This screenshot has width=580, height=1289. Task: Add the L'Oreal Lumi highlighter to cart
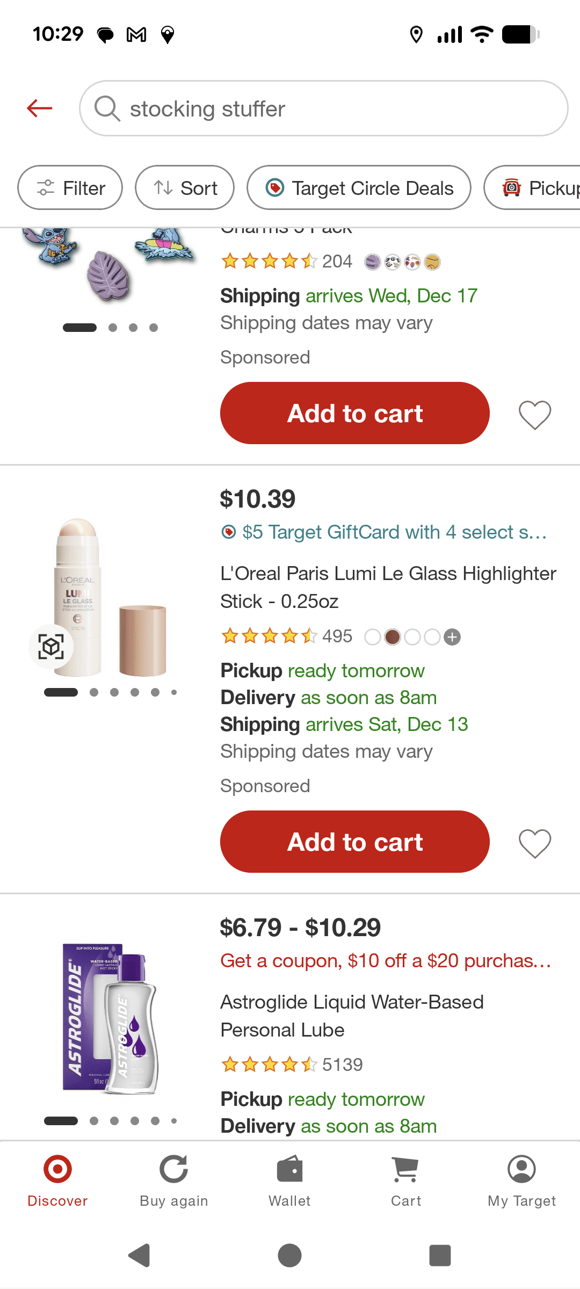pyautogui.click(x=354, y=842)
